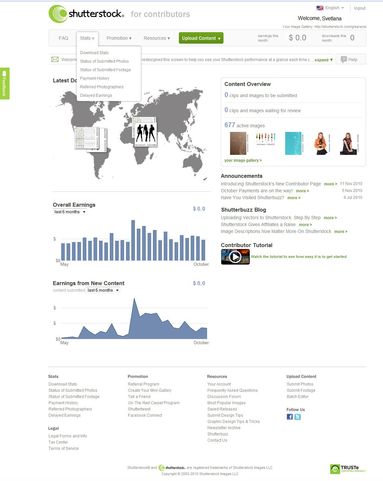
Task: Click the tallest bar in Overall Earnings chart
Action: [x=133, y=240]
